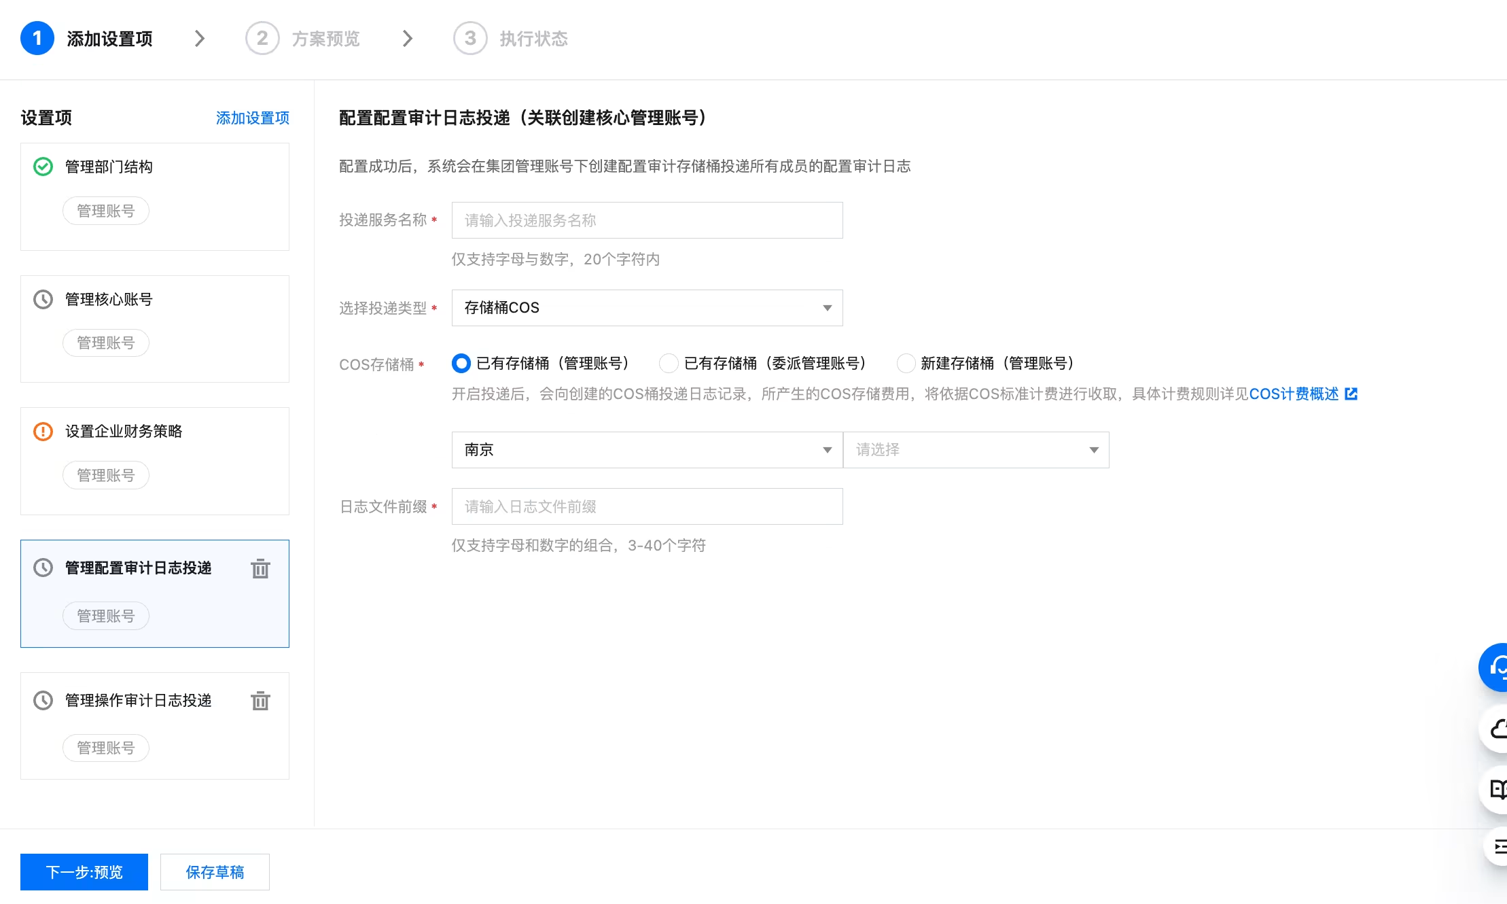Open the 请选择 bucket dropdown

point(976,450)
